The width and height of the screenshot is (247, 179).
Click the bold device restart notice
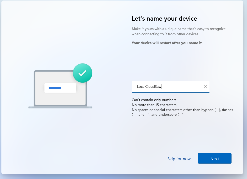coord(167,43)
